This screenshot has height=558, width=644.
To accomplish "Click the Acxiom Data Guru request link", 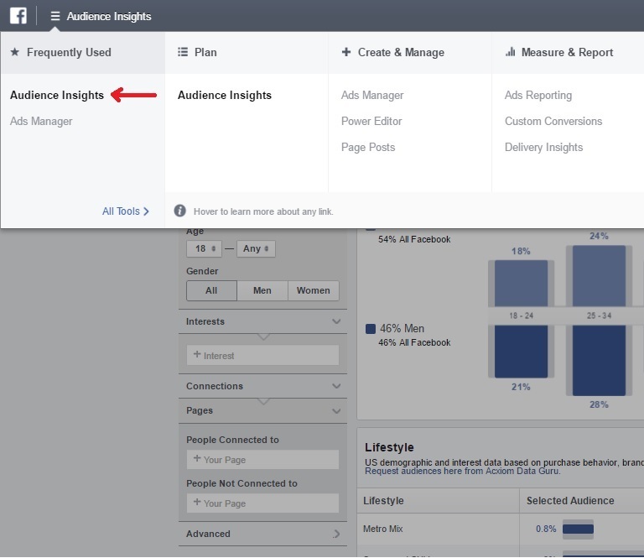I will tap(463, 471).
